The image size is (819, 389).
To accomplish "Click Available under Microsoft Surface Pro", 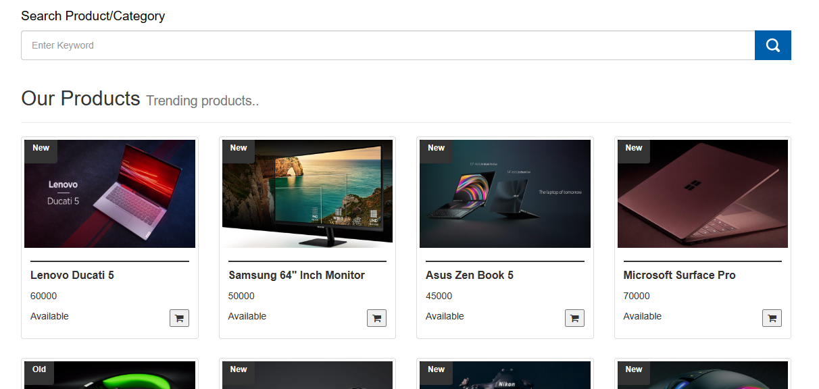I will (x=643, y=316).
